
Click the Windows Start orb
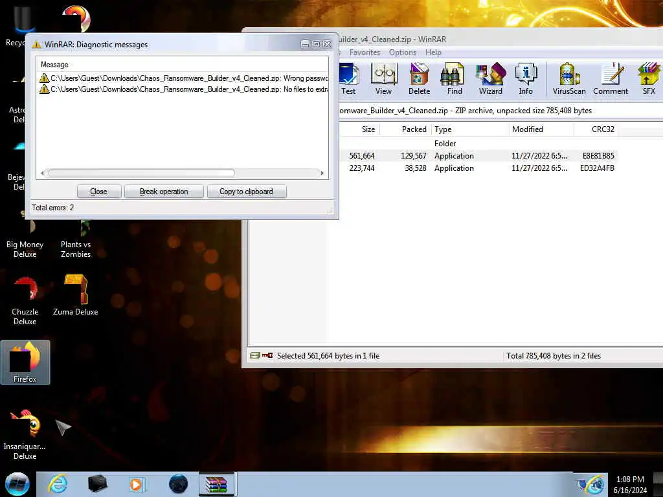[17, 484]
